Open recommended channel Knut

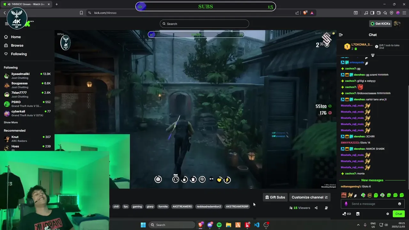pos(27,139)
